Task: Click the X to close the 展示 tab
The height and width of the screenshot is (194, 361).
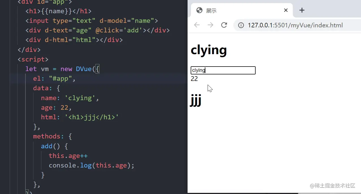Action: tap(286, 10)
